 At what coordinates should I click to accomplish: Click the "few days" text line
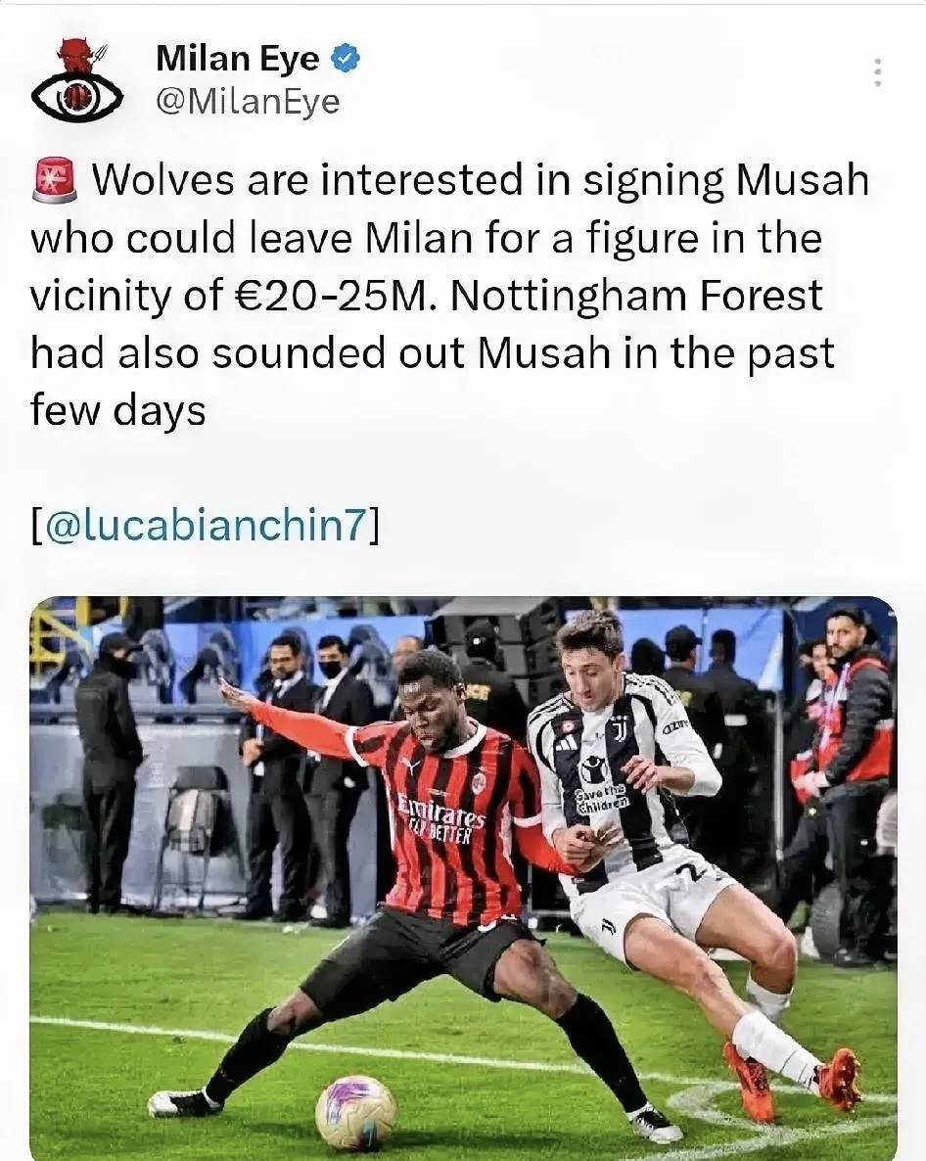point(117,410)
